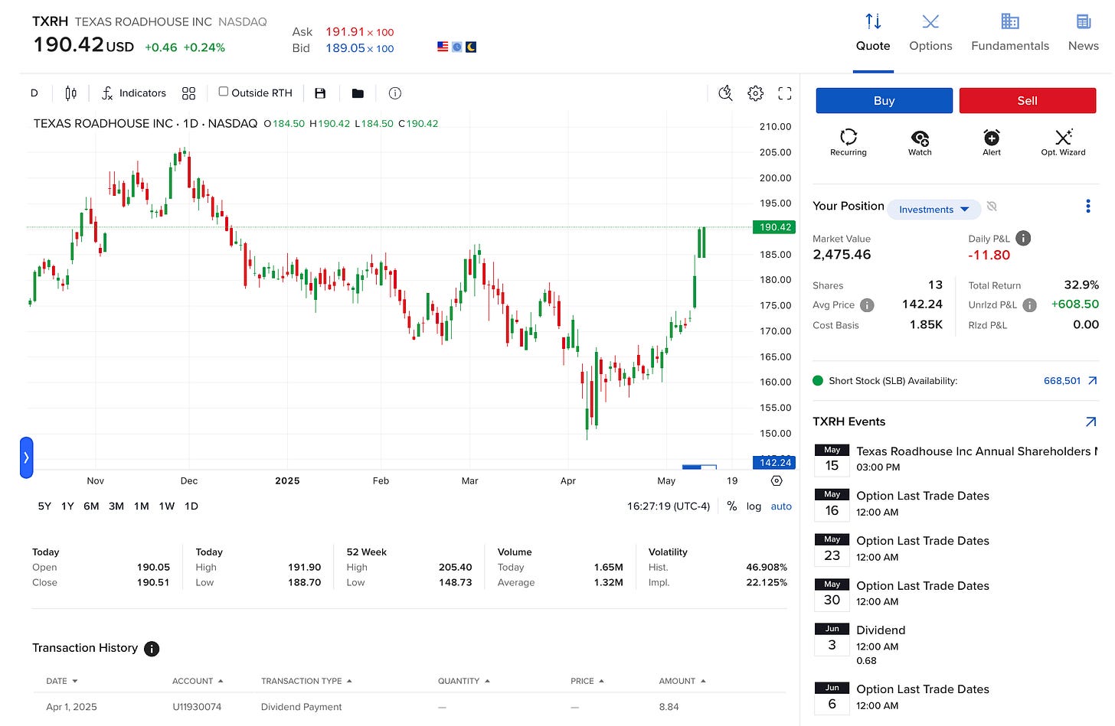
Task: Open saved chart layouts folder icon
Action: pyautogui.click(x=358, y=93)
